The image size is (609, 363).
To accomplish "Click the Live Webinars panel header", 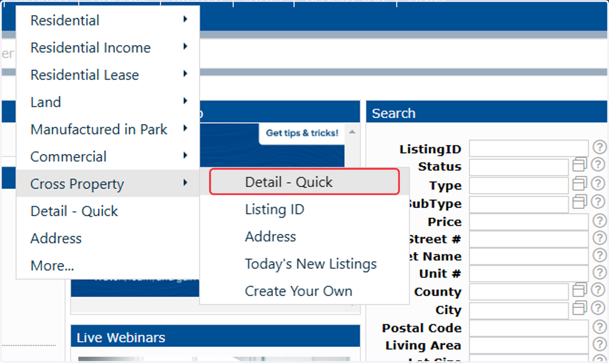I will [215, 337].
